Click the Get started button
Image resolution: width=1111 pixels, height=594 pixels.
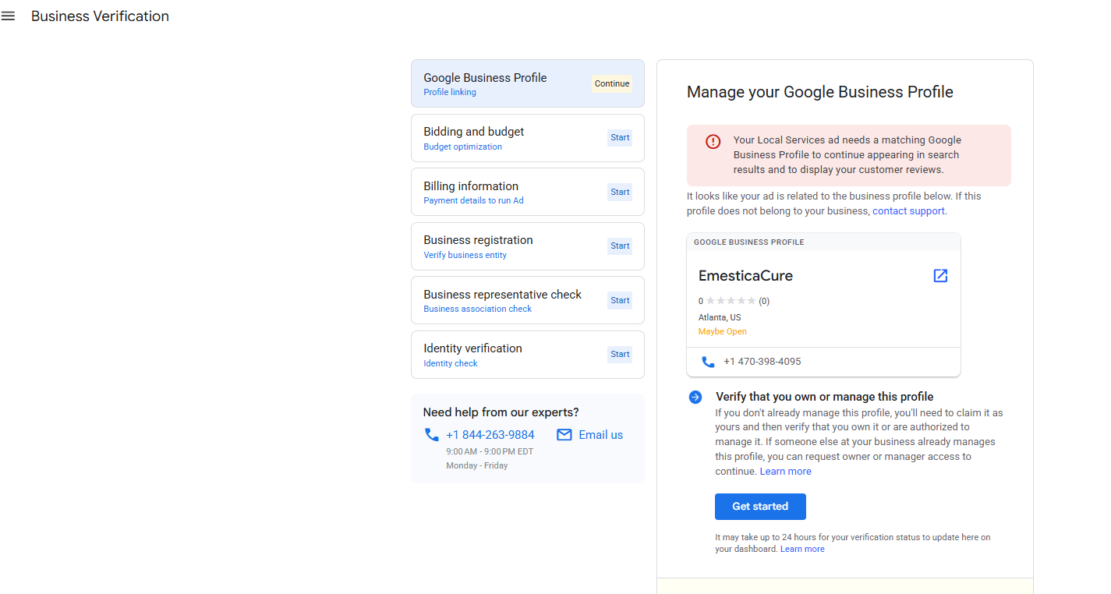[760, 507]
